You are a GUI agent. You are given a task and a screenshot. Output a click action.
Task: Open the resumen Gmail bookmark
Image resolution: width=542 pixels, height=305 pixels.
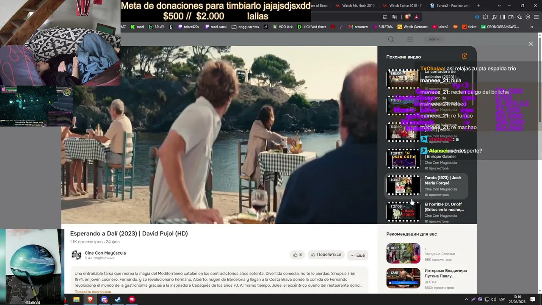click(x=358, y=27)
